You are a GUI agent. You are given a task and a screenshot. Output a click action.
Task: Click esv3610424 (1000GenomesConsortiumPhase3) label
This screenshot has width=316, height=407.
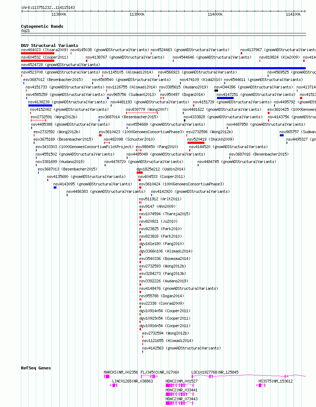click(181, 184)
